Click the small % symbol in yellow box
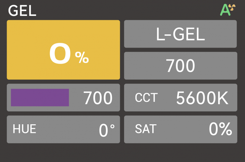Screen dimensions: 245x162 tap(82, 58)
